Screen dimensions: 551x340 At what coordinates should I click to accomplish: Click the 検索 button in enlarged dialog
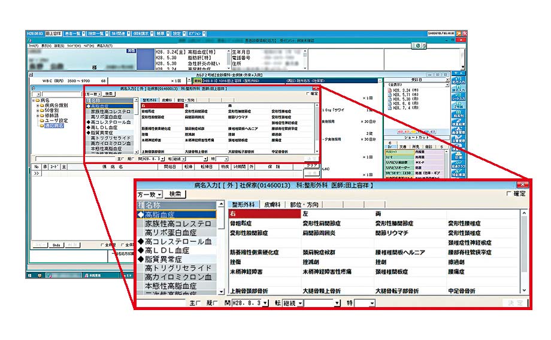(x=175, y=195)
